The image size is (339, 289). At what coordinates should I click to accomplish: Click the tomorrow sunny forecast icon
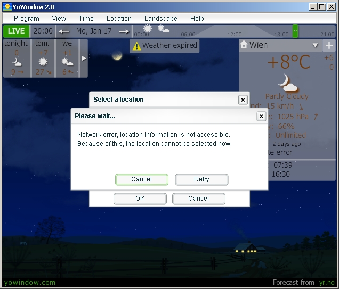click(43, 62)
